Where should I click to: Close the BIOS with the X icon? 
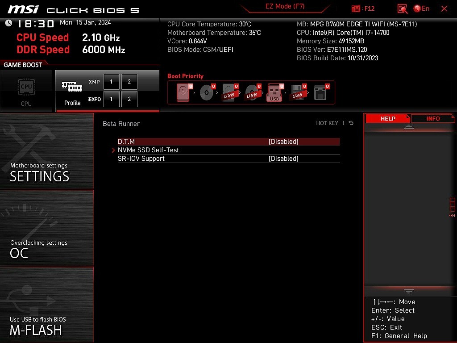click(x=444, y=9)
